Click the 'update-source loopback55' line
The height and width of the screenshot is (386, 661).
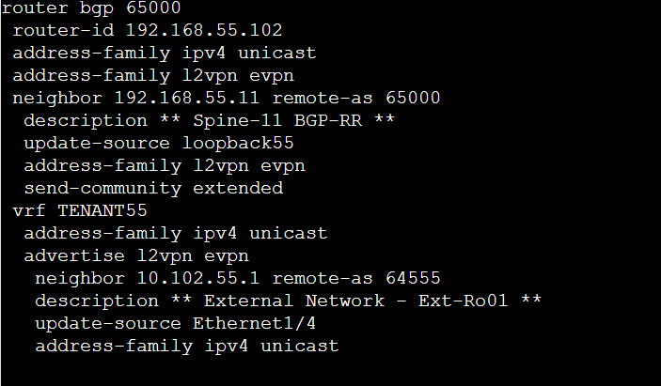pyautogui.click(x=159, y=143)
